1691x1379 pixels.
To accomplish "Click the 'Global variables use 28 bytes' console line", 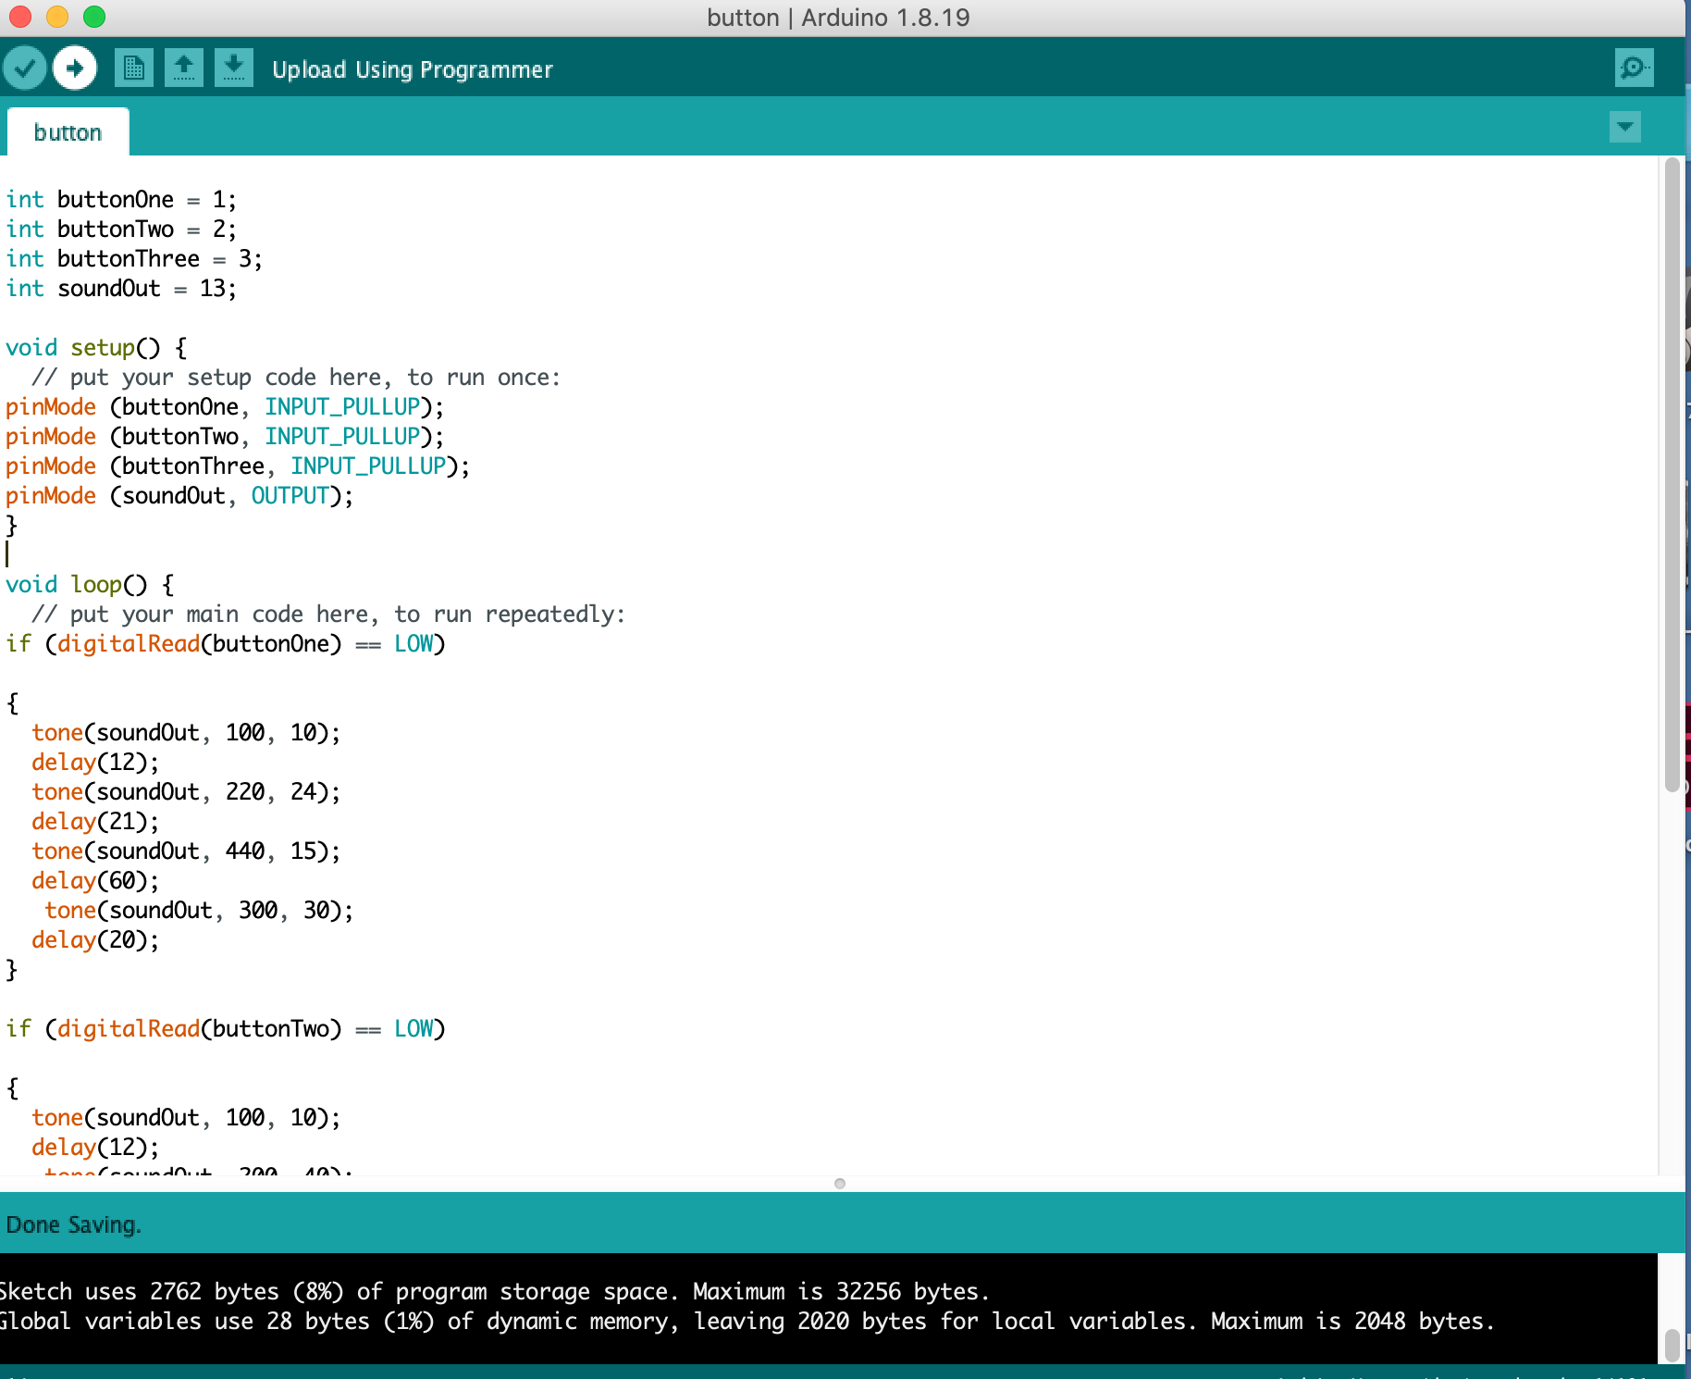I will click(747, 1322).
